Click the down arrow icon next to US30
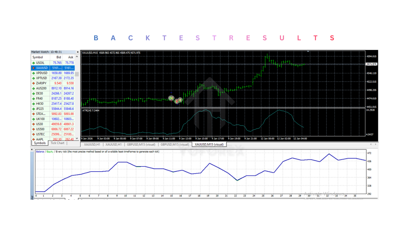The width and height of the screenshot is (409, 230). coord(33,124)
